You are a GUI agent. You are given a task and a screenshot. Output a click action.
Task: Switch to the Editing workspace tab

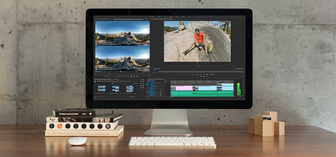point(159,16)
